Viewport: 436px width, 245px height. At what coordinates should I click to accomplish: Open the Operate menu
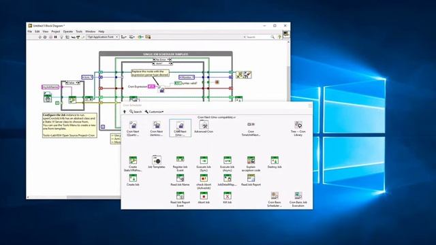click(68, 32)
